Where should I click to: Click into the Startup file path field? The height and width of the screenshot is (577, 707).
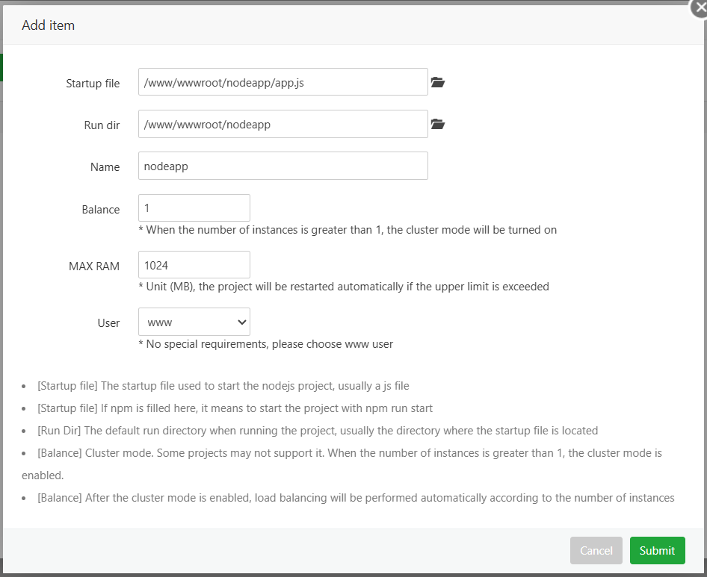283,82
